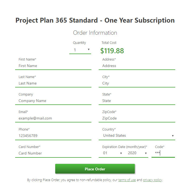196x183 pixels.
Task: Select the Company Name input
Action: tap(53, 101)
